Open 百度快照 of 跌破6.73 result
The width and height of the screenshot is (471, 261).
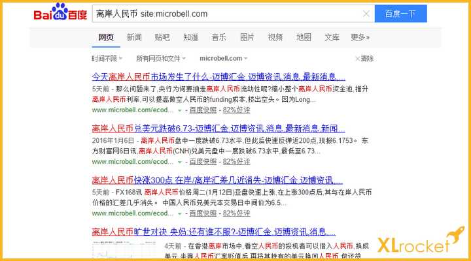[x=203, y=162]
